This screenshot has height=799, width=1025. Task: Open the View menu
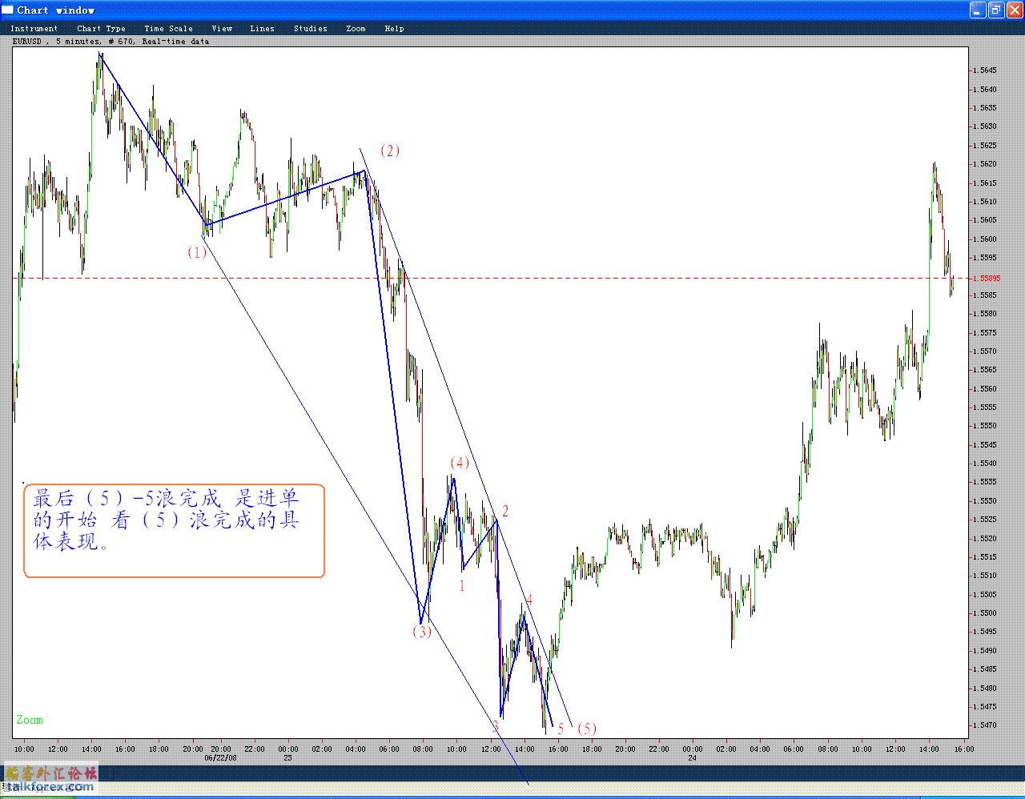pos(222,28)
